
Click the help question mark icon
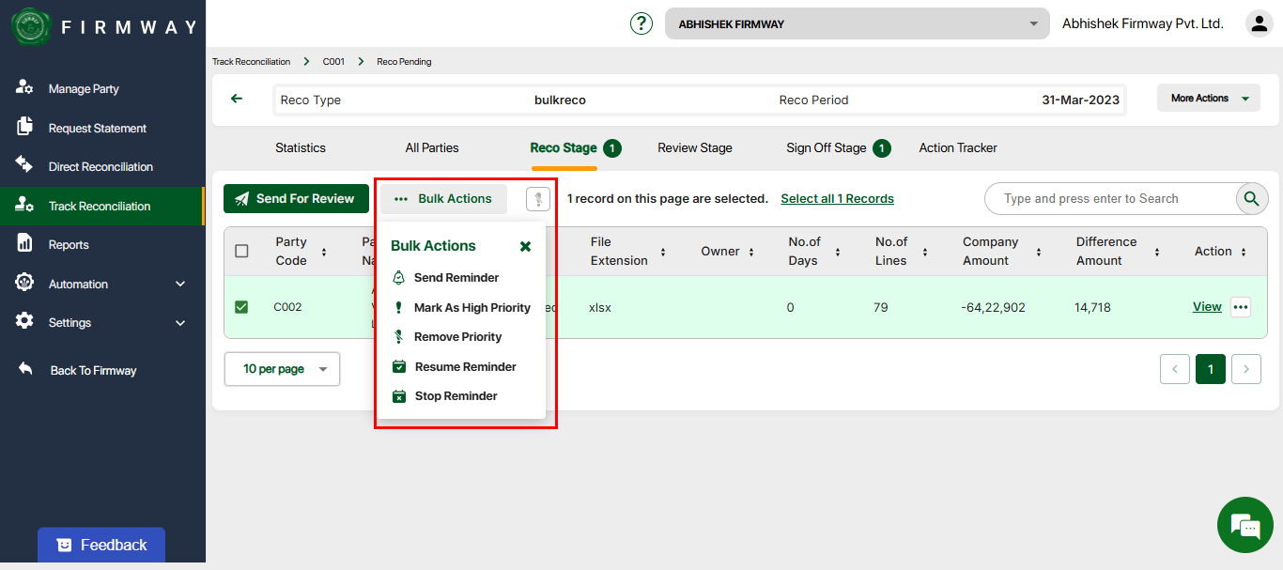641,23
